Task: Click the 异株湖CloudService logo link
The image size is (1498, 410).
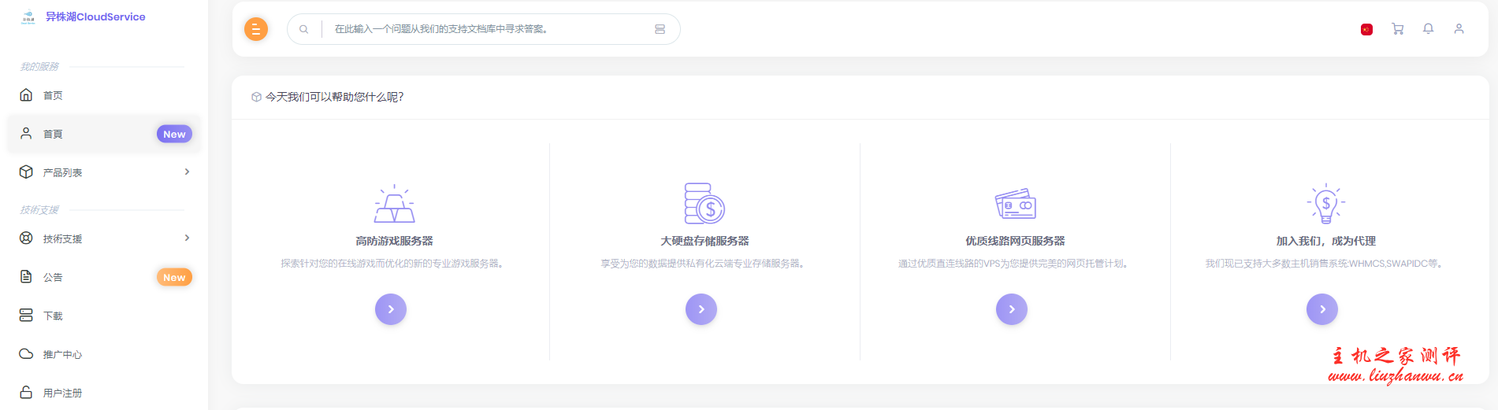Action: 83,17
